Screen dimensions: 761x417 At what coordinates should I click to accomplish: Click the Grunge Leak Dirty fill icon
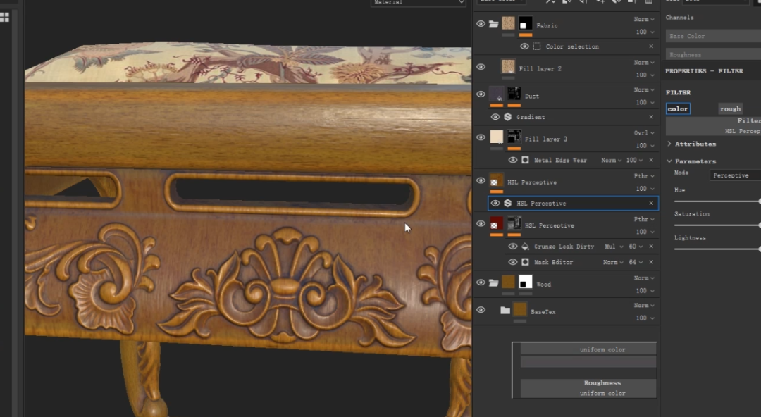(x=525, y=247)
